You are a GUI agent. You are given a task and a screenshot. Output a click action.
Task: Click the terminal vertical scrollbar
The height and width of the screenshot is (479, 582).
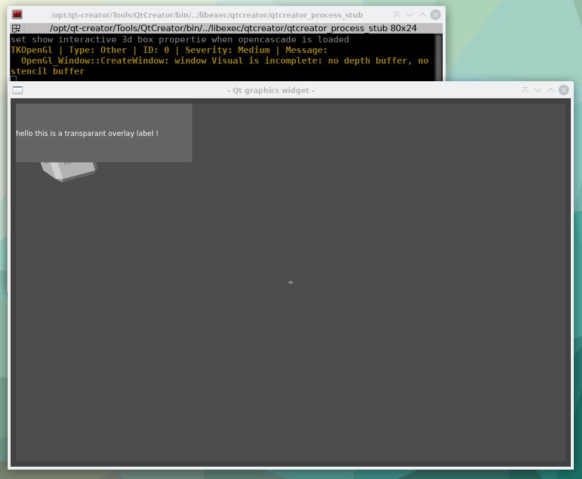[439, 58]
